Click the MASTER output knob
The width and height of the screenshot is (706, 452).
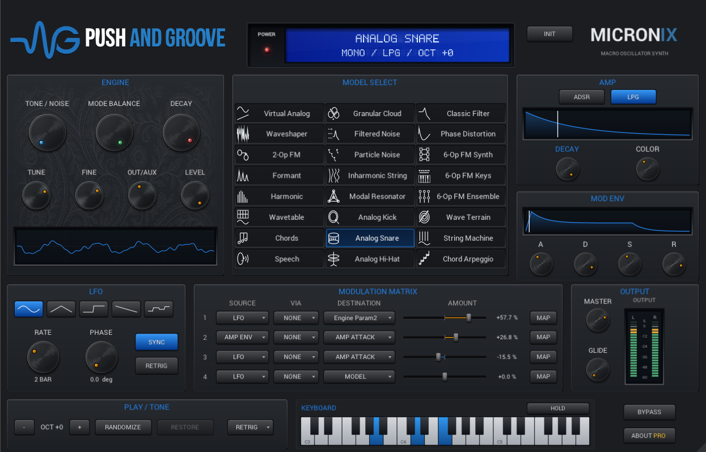(x=598, y=320)
